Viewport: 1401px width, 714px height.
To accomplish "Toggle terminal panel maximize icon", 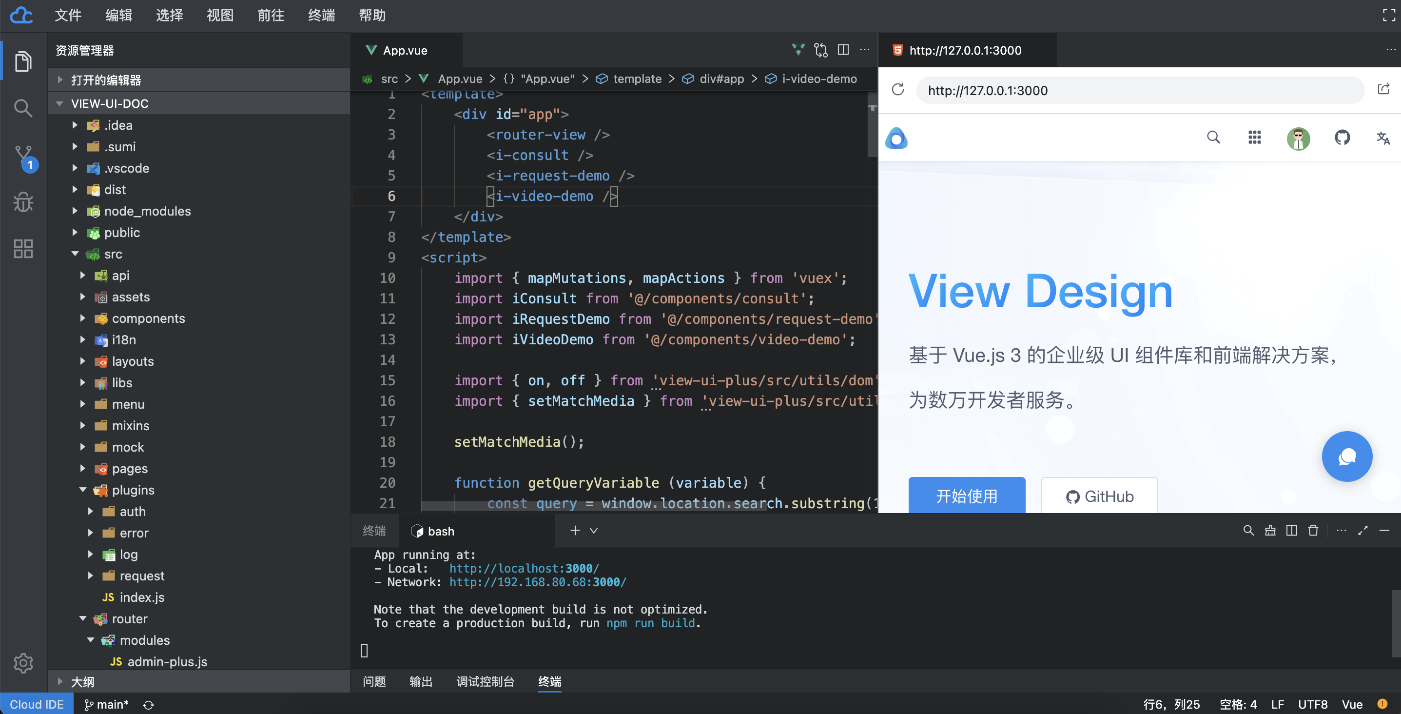I will click(1362, 531).
